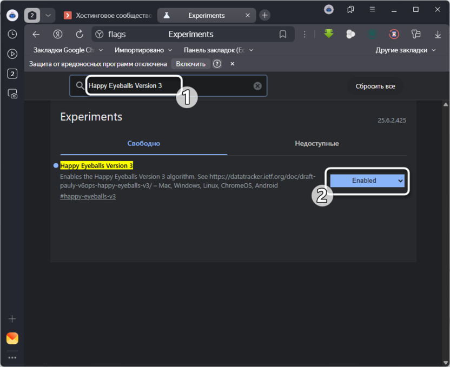
Task: Open the sidebar three-dots more options
Action: (12, 357)
